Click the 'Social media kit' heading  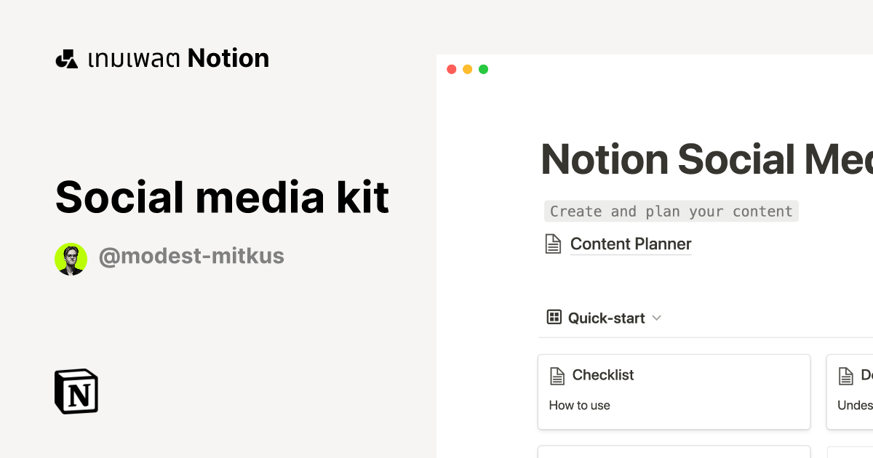coord(222,197)
